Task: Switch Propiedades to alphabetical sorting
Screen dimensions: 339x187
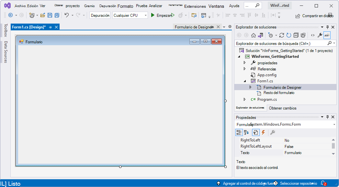Action: click(x=246, y=132)
